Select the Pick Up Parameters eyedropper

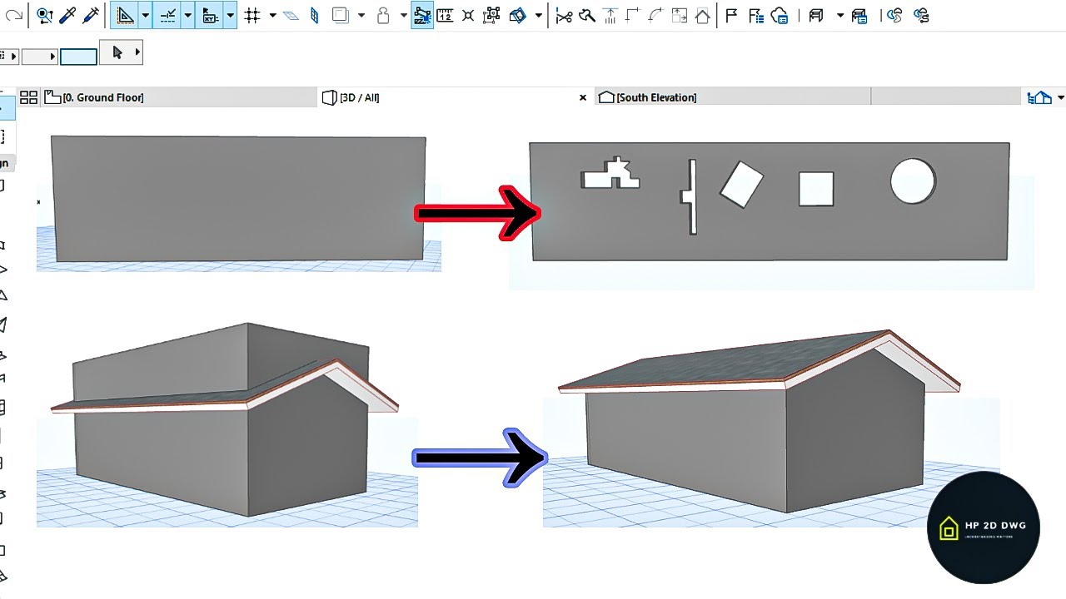pos(67,15)
